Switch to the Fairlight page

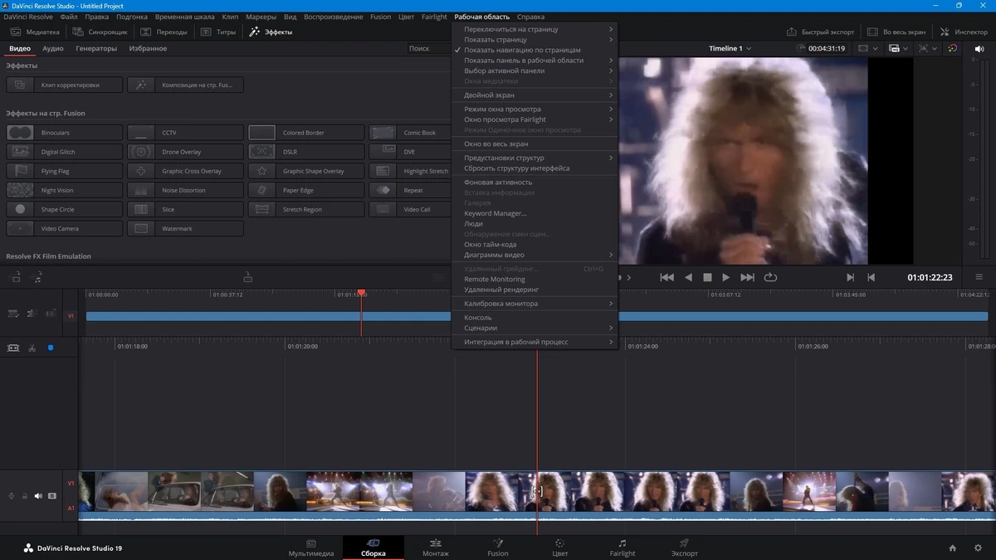(x=622, y=548)
